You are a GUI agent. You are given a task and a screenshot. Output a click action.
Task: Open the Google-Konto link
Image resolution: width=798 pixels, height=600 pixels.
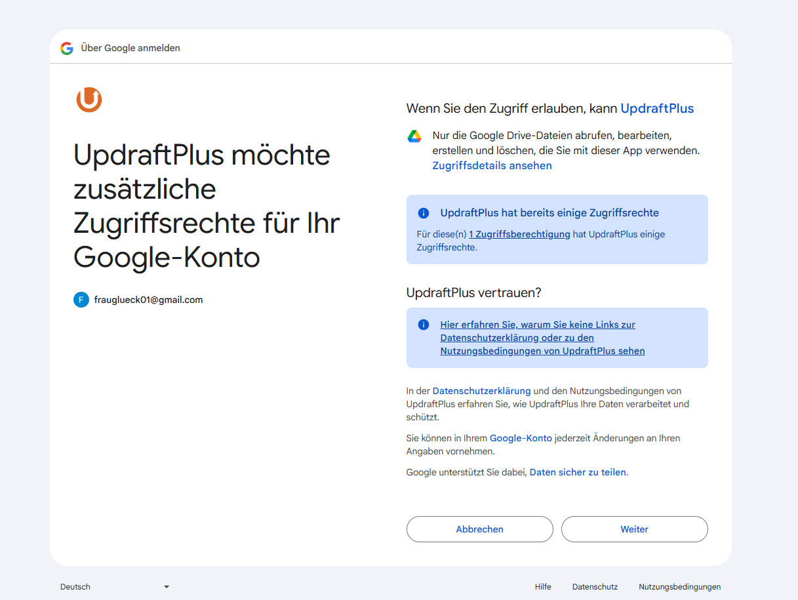[521, 438]
